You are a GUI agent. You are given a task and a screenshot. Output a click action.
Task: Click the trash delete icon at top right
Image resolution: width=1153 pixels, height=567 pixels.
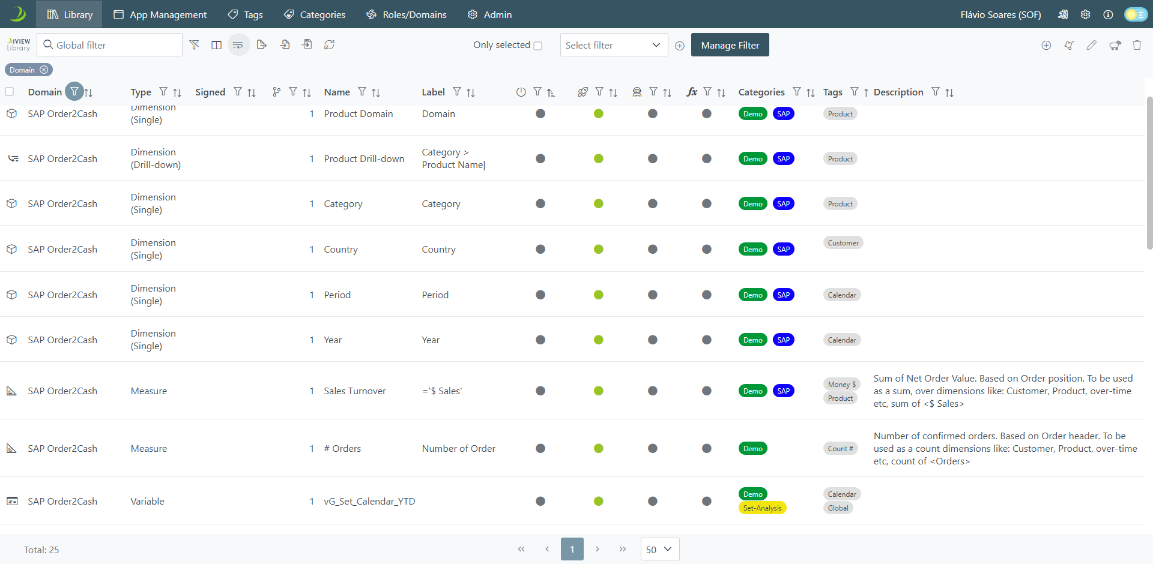[1137, 45]
